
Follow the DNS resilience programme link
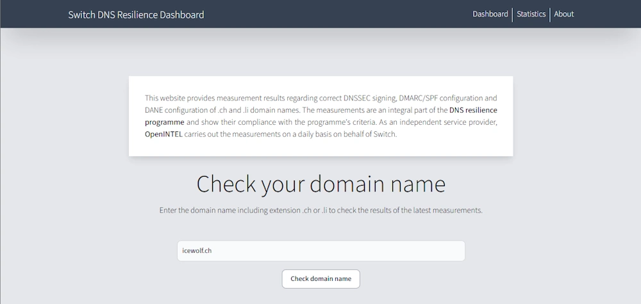point(473,110)
